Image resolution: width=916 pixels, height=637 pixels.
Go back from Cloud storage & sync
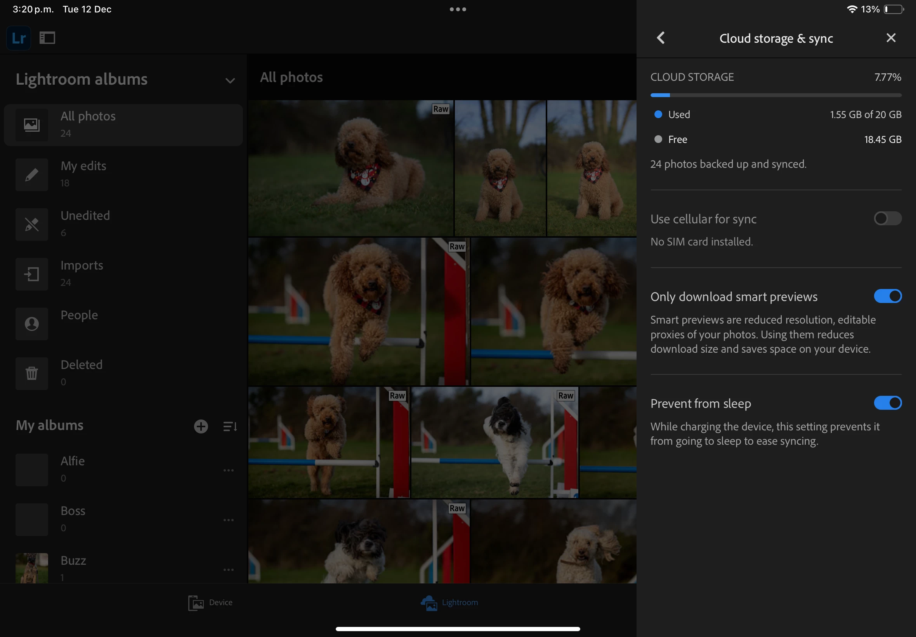pos(661,38)
